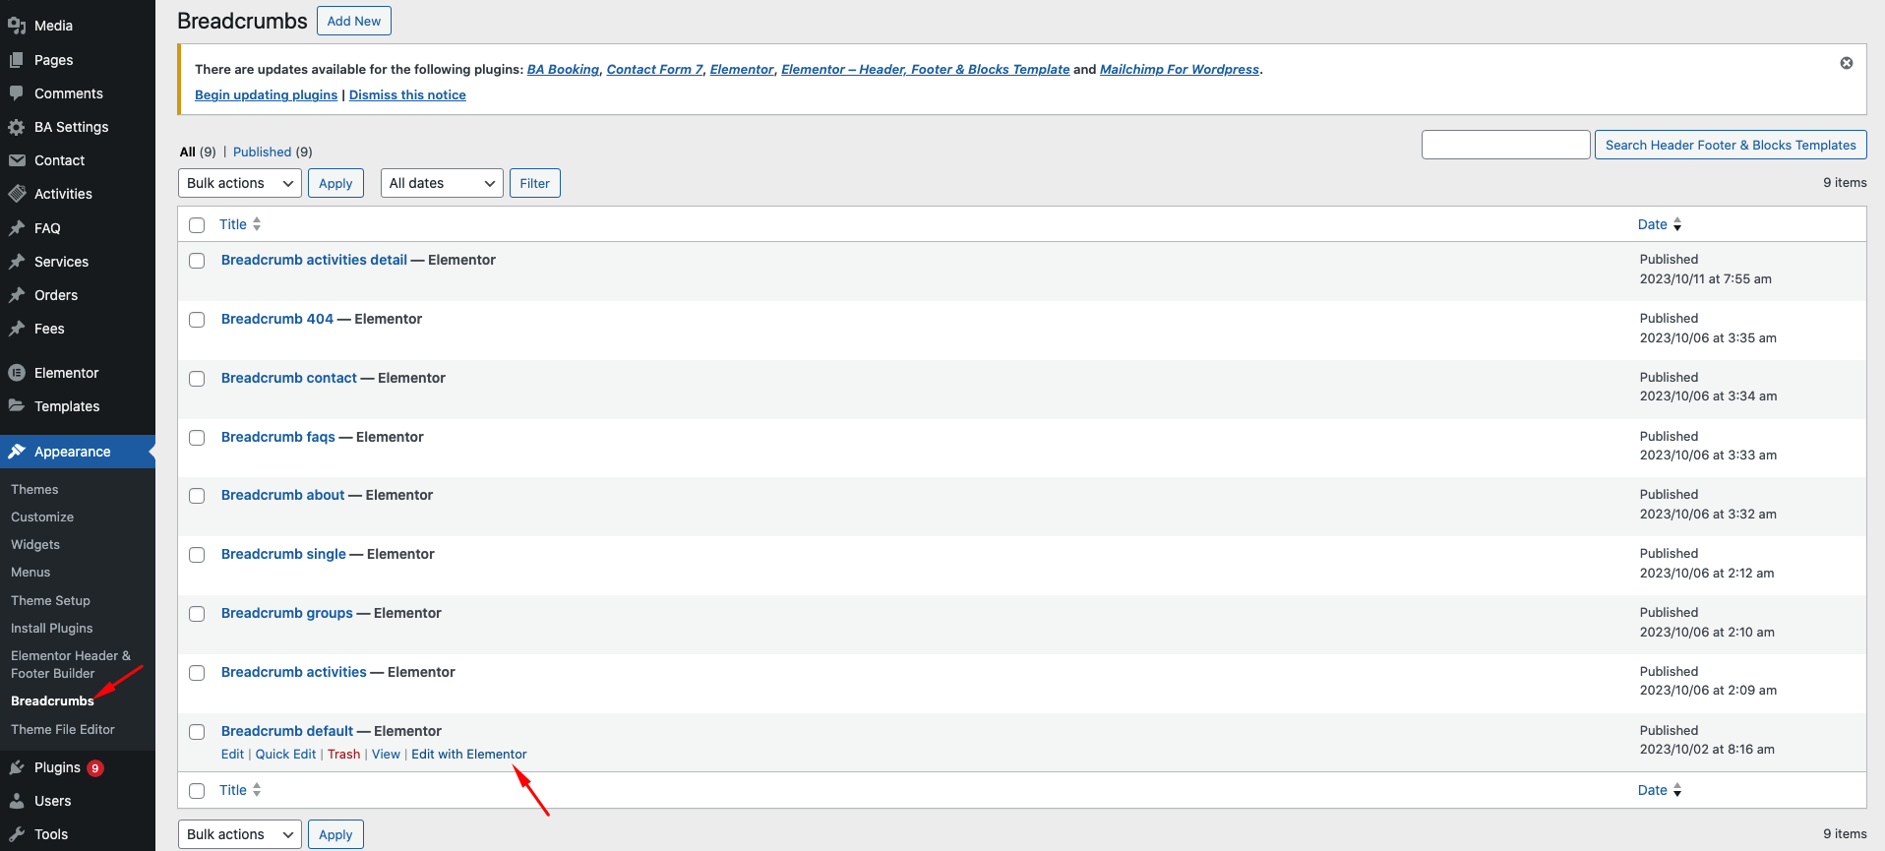1885x851 pixels.
Task: Open the Contact Form 7 plugin link
Action: coord(654,69)
